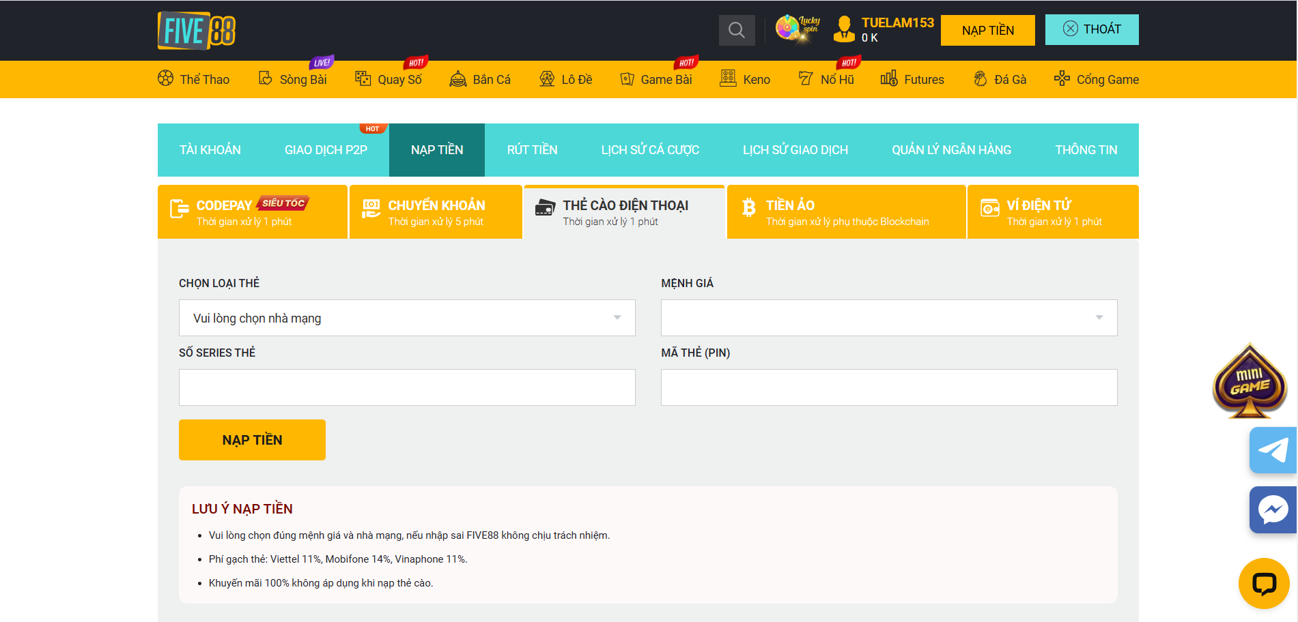This screenshot has width=1298, height=622.
Task: Click the Số Series Thẻ input field
Action: (x=407, y=387)
